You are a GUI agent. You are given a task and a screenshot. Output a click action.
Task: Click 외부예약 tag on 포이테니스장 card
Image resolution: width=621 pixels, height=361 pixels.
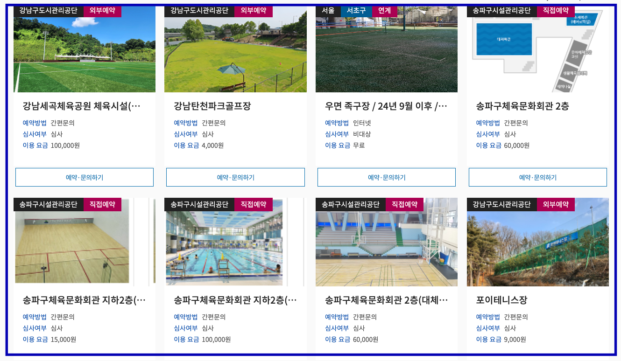click(x=556, y=204)
